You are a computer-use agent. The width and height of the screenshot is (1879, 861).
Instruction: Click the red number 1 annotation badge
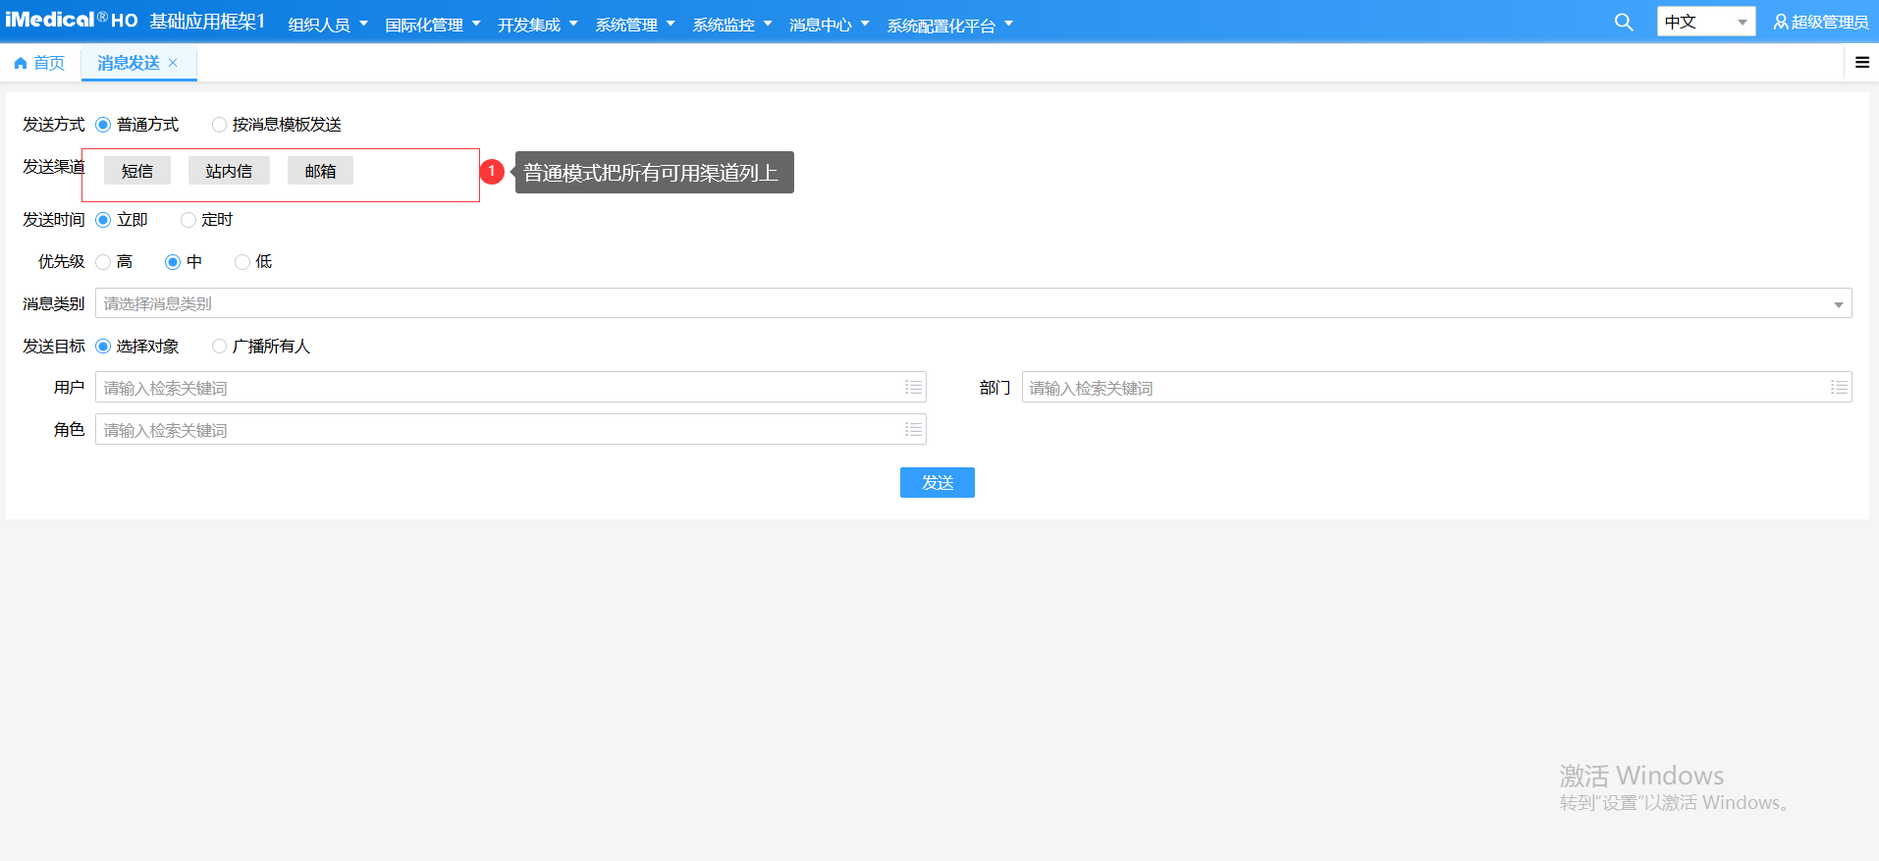pyautogui.click(x=492, y=172)
